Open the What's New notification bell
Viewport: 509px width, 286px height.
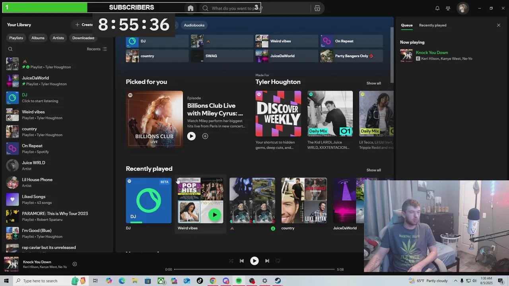[437, 8]
